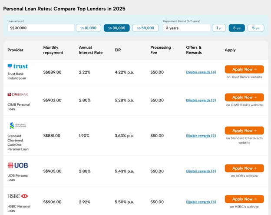
Task: Click the S$906.00 monthly repayment value
Action: click(53, 202)
